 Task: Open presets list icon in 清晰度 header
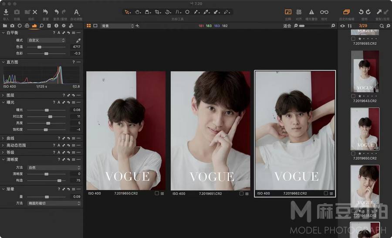click(x=74, y=159)
